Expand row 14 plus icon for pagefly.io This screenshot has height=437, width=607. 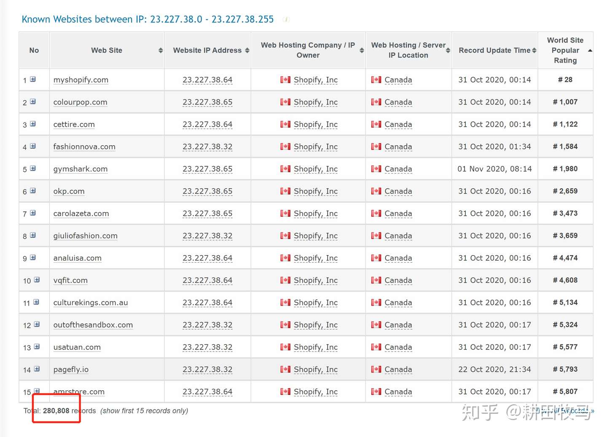(37, 369)
